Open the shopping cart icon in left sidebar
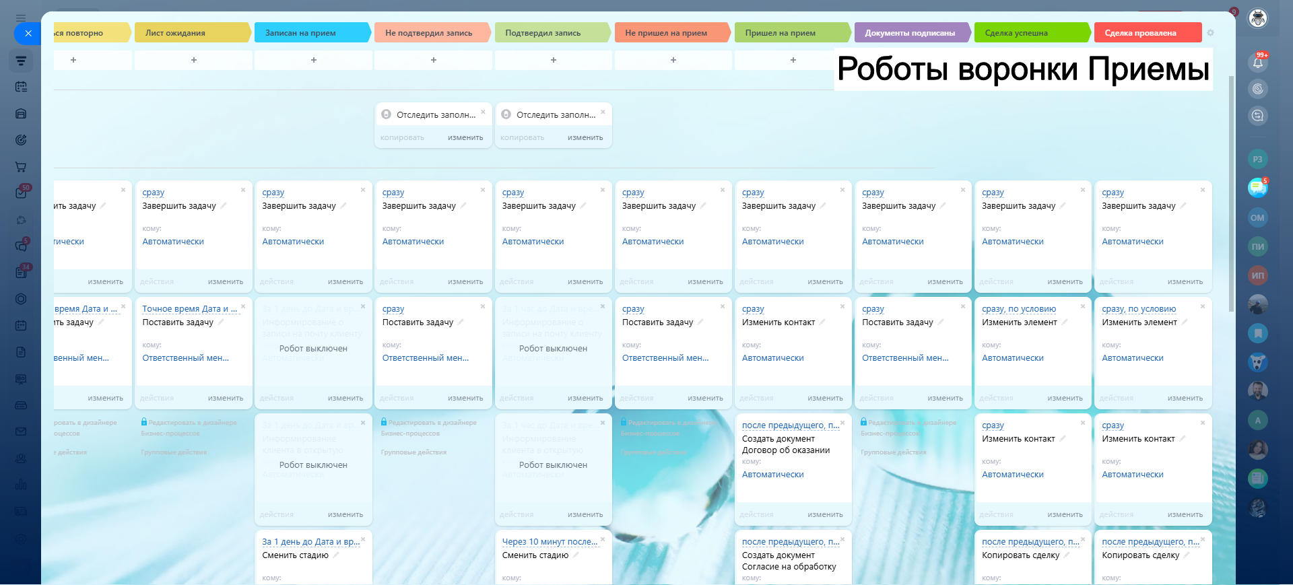1293x585 pixels. (21, 167)
